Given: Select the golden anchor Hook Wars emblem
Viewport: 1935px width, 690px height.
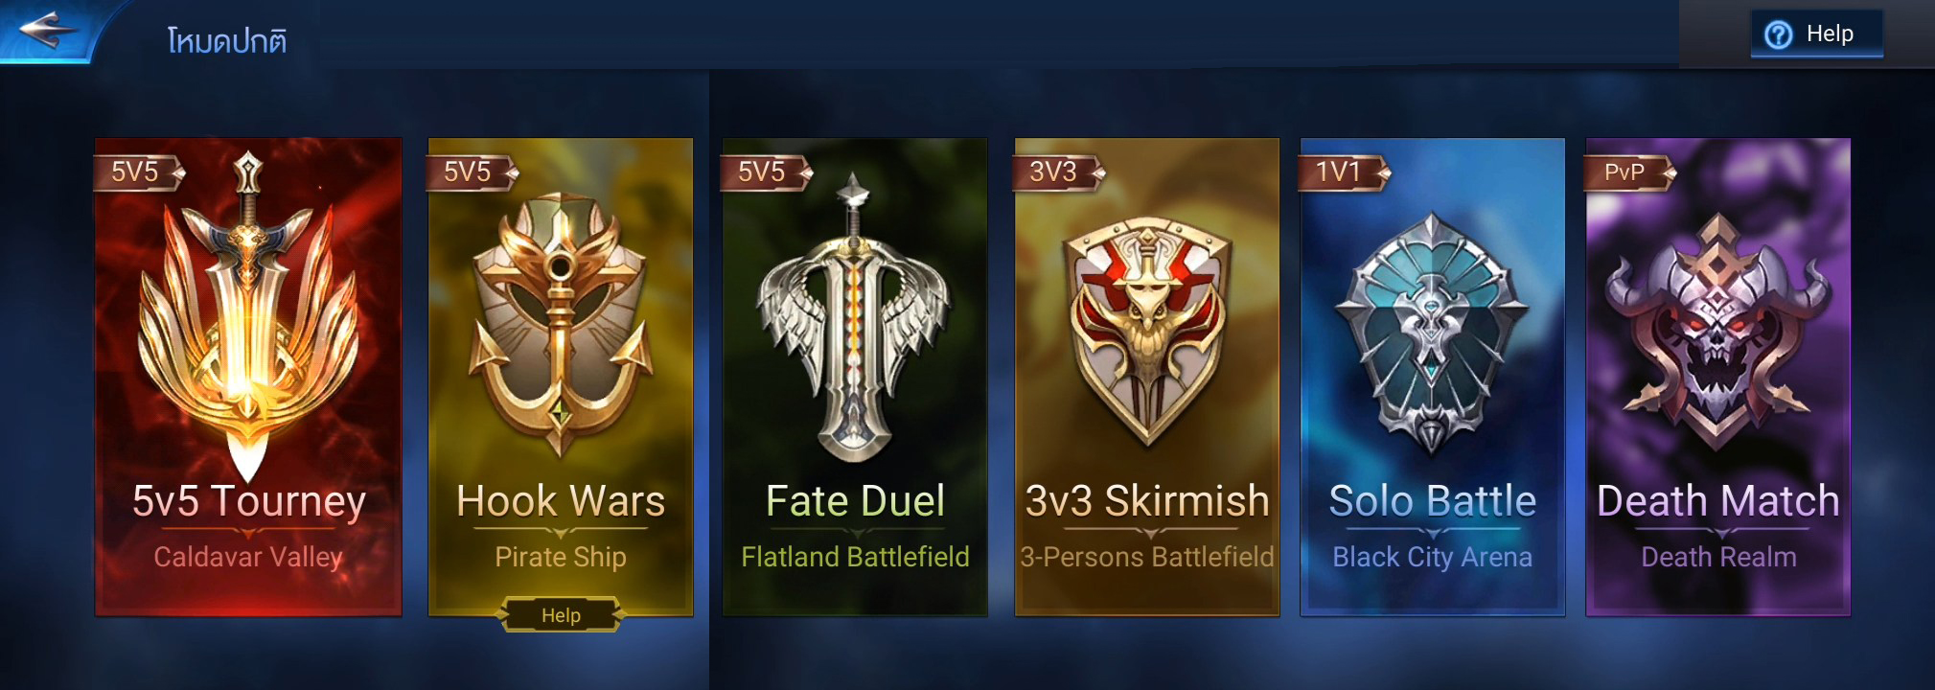Looking at the screenshot, I should point(561,323).
